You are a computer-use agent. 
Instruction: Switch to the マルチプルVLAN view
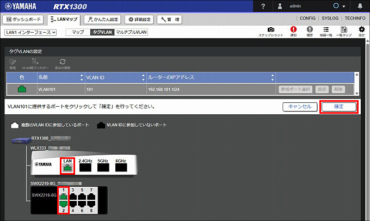131,32
